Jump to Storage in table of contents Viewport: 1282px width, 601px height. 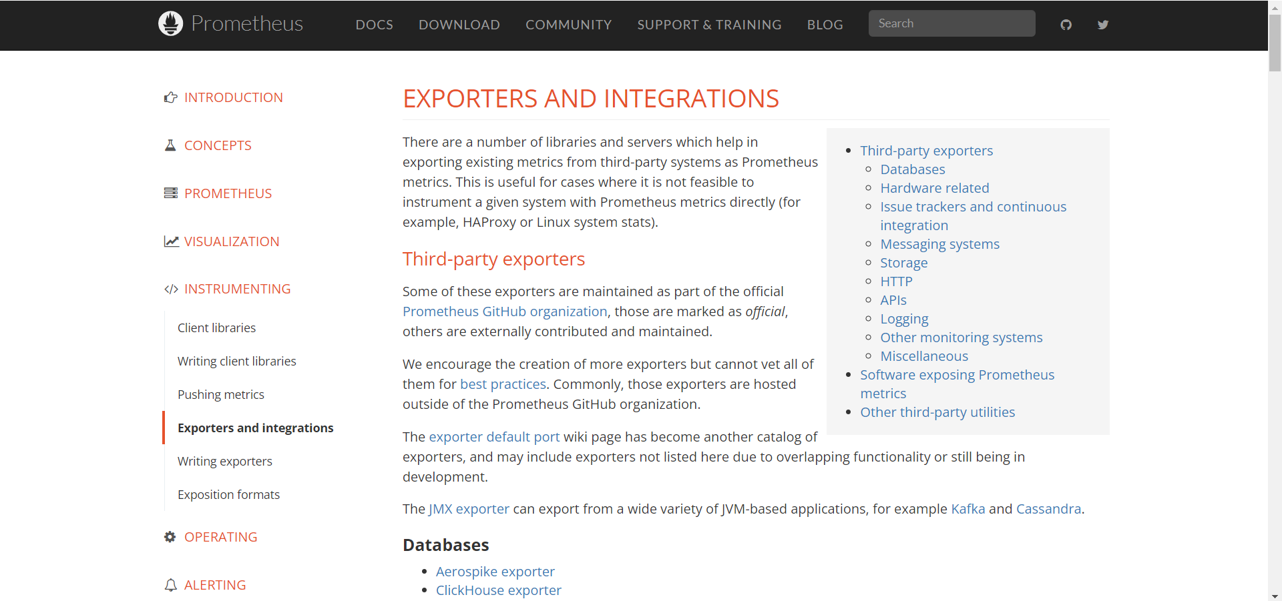click(x=903, y=263)
